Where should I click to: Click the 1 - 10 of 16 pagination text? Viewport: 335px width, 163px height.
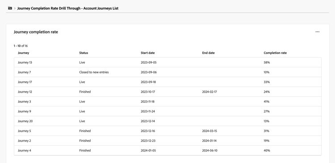click(21, 46)
